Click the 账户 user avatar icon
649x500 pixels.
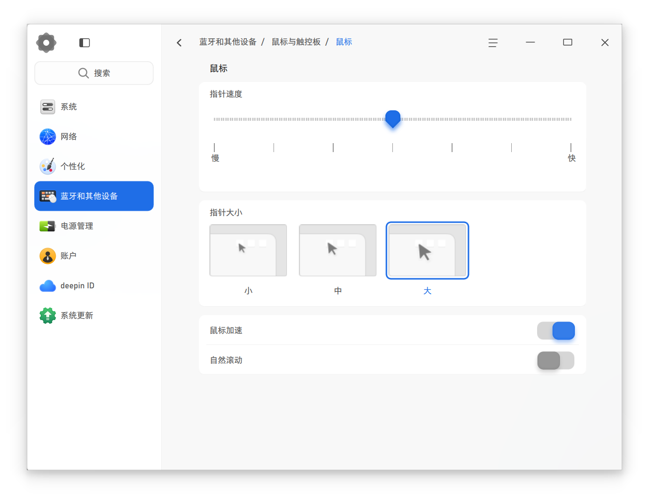click(x=48, y=256)
